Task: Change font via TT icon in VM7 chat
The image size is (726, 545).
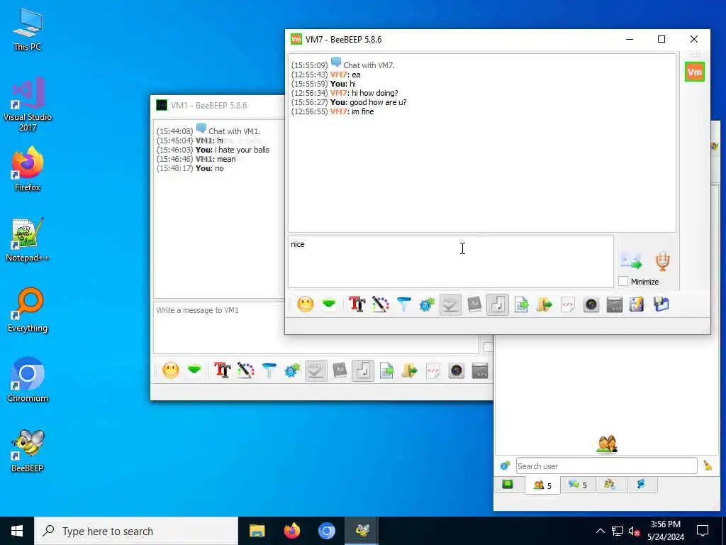Action: point(357,304)
